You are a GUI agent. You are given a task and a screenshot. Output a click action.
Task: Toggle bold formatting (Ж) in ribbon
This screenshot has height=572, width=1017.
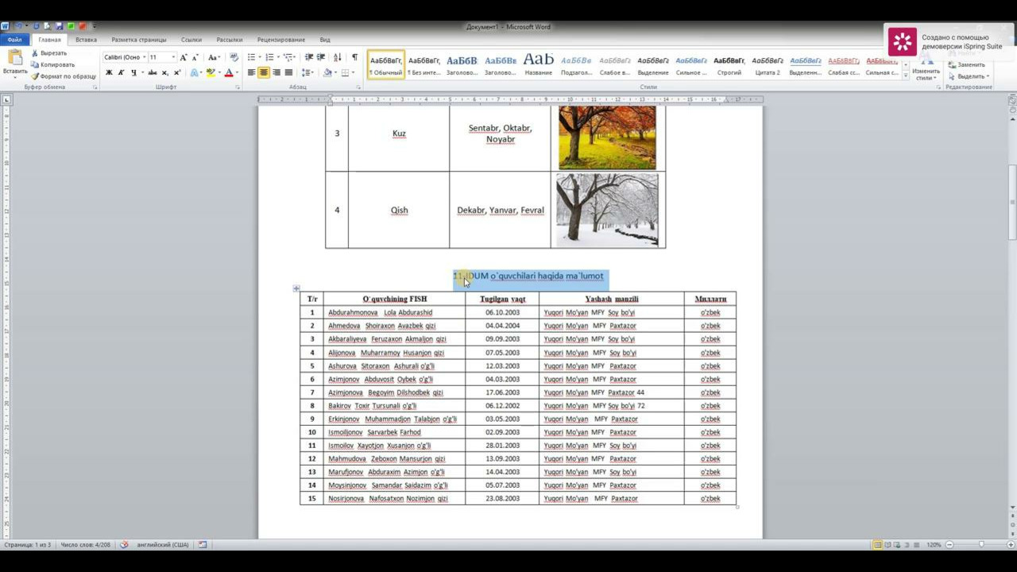[x=109, y=72]
